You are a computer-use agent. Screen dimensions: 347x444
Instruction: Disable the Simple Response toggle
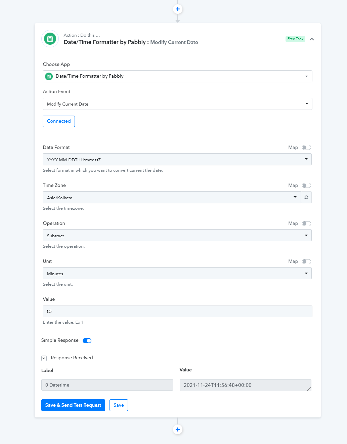87,340
